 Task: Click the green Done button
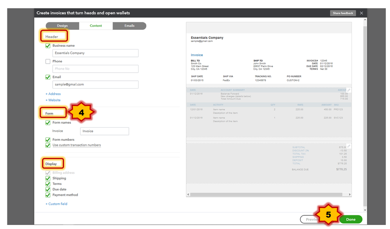pyautogui.click(x=351, y=219)
